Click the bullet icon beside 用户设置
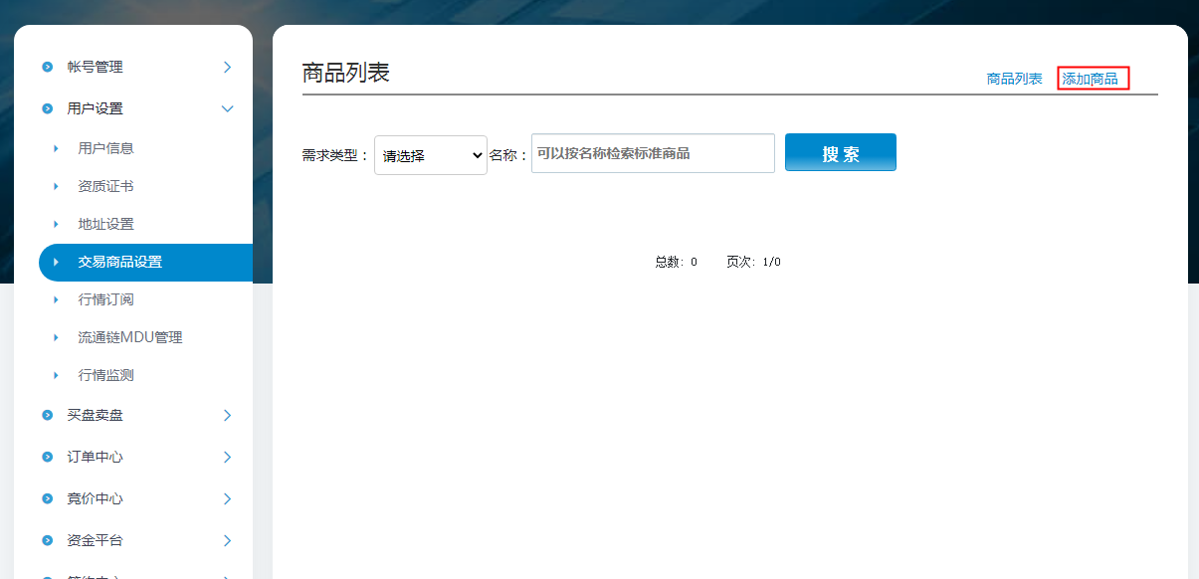Viewport: 1199px width, 579px height. pos(47,109)
